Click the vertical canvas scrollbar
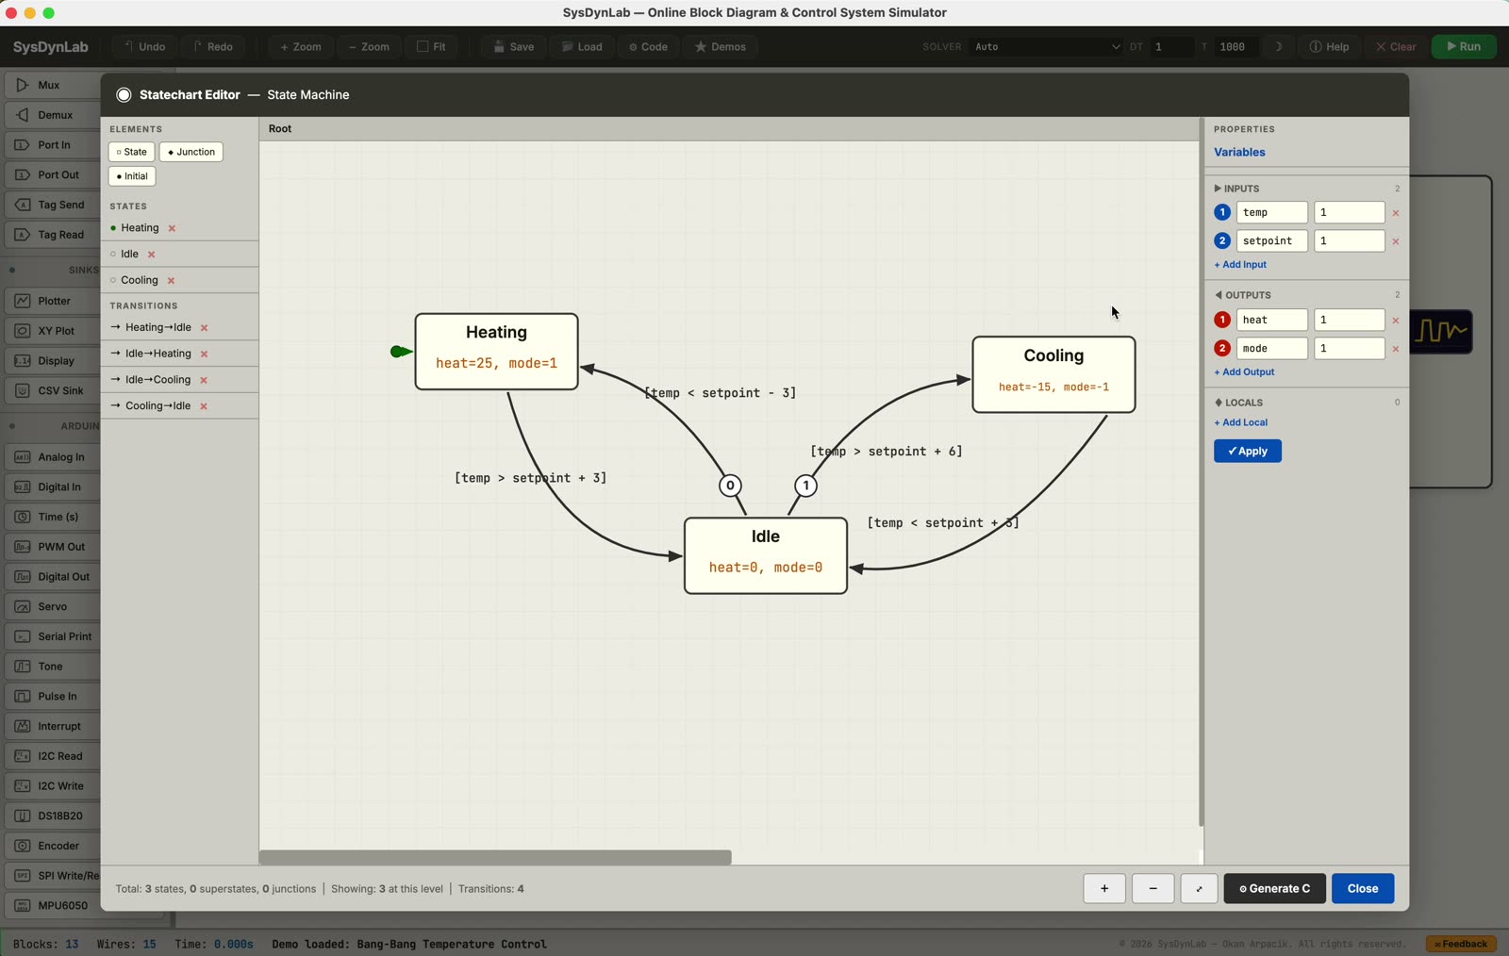1509x956 pixels. (x=1201, y=471)
